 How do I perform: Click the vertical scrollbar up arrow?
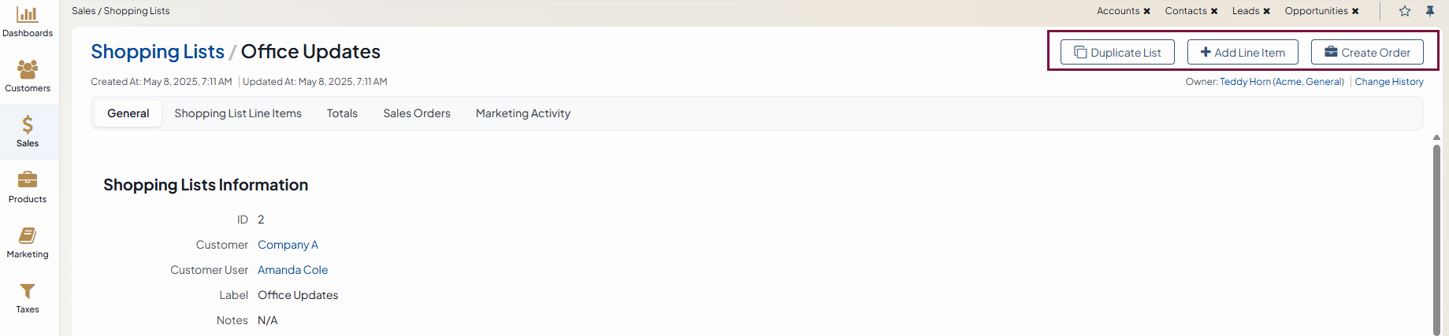1436,138
